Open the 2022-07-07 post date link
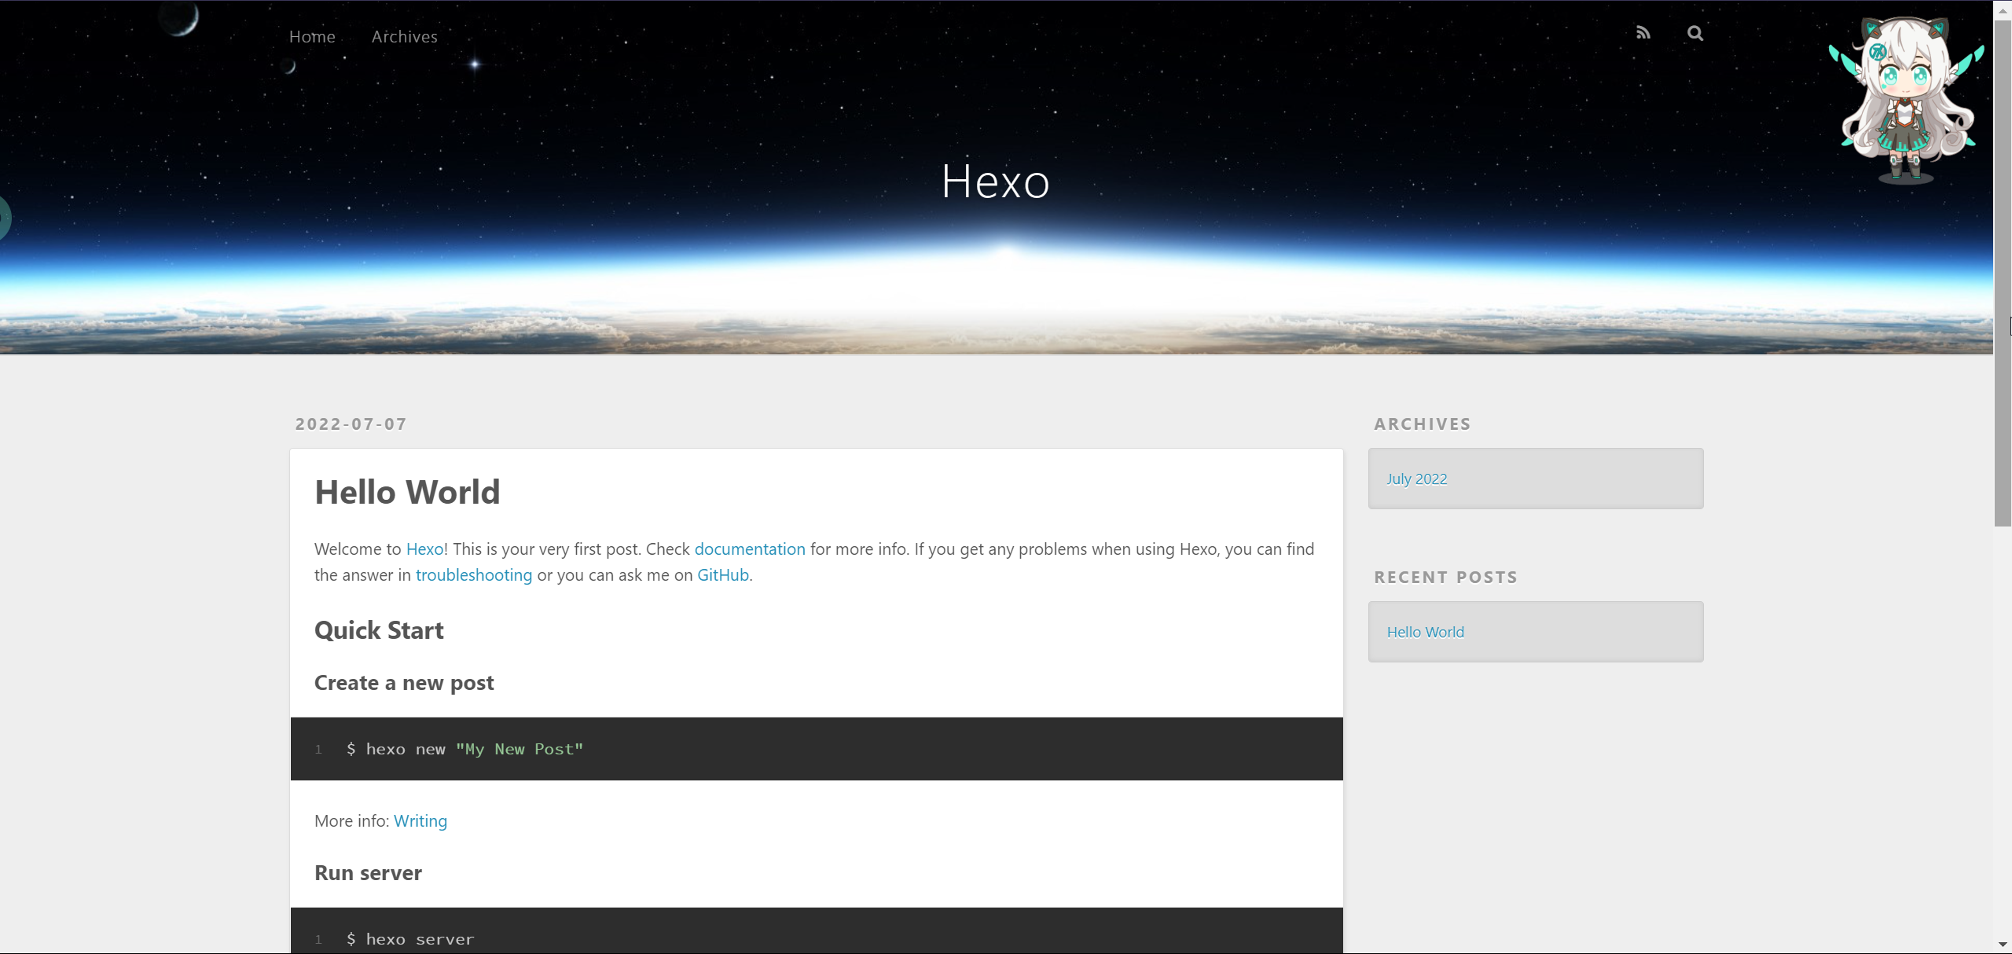 (x=351, y=424)
